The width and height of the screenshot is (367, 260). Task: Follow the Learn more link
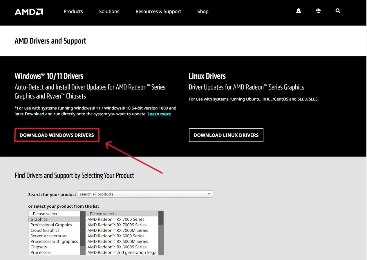click(159, 114)
